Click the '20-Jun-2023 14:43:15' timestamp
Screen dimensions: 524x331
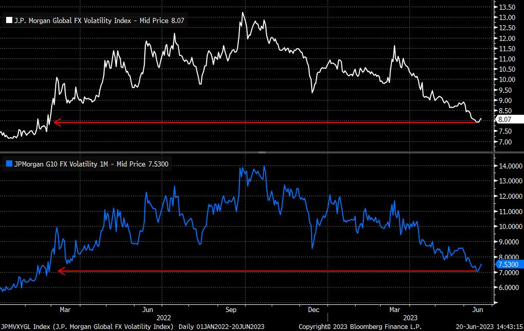[x=489, y=327]
